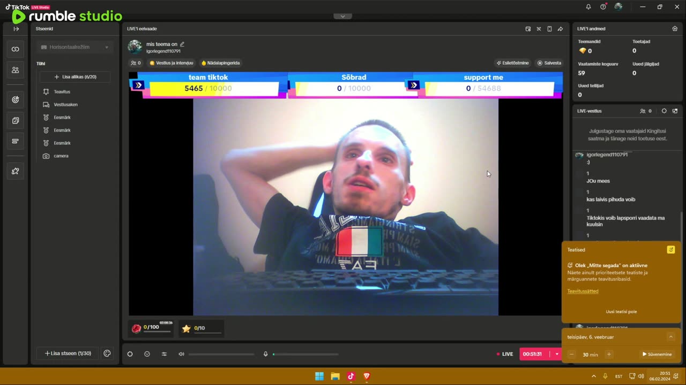Click chat message 'JOu mees'
686x385 pixels.
(598, 181)
